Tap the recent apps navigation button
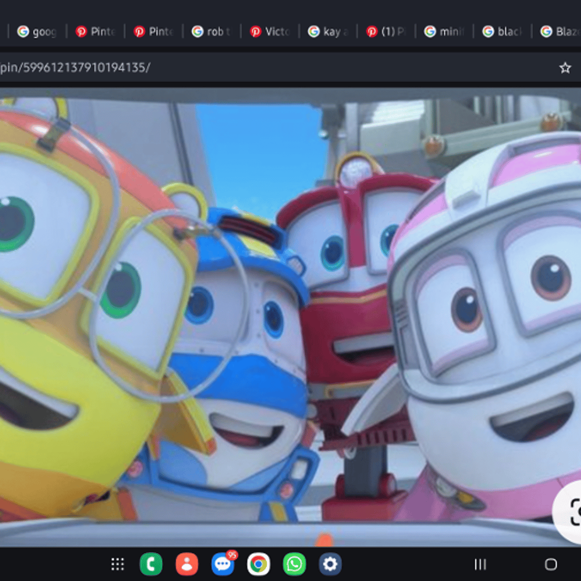 click(x=480, y=564)
